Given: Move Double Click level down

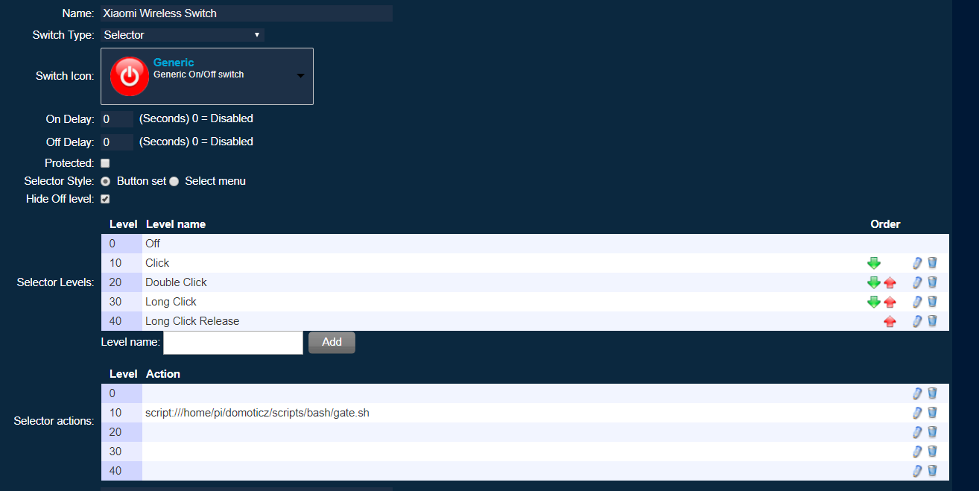Looking at the screenshot, I should 873,282.
